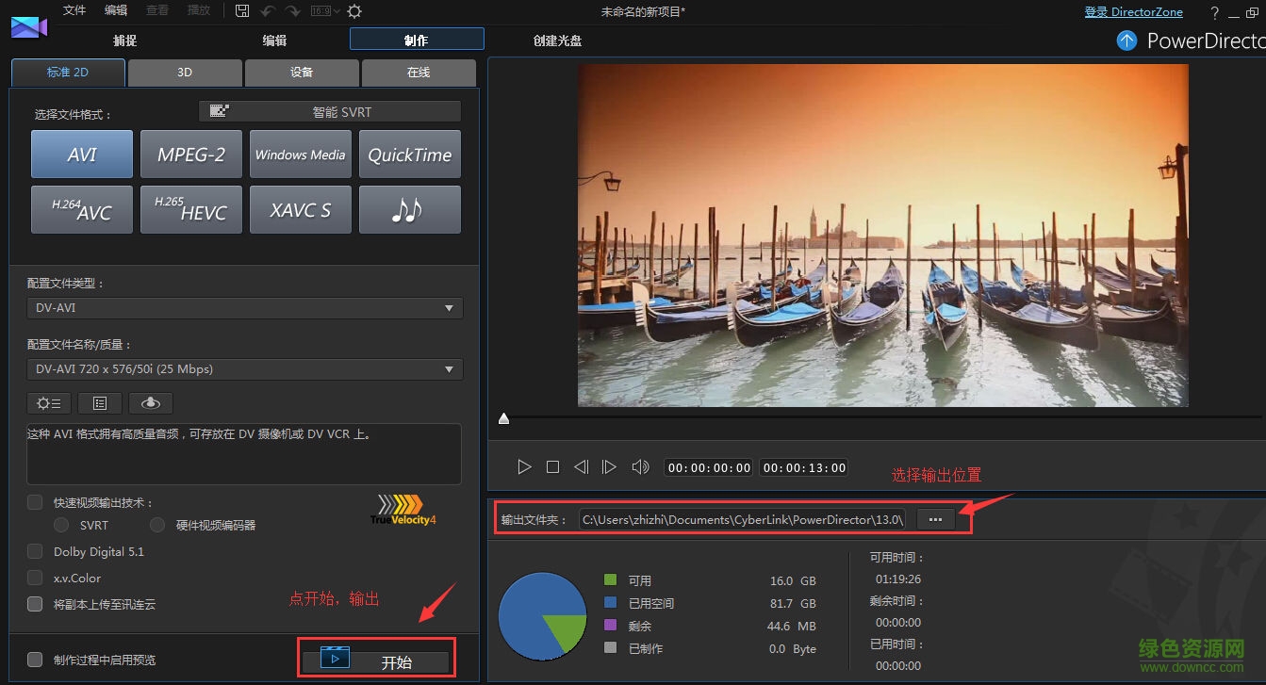Open the 登录 DirectorZone link

pyautogui.click(x=1134, y=11)
